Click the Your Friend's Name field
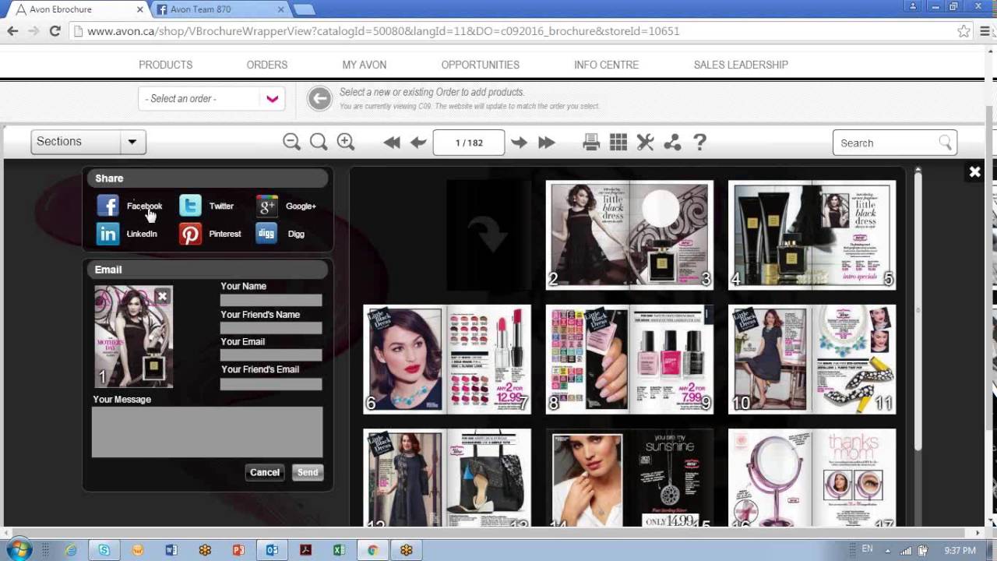Image resolution: width=997 pixels, height=561 pixels. tap(271, 329)
